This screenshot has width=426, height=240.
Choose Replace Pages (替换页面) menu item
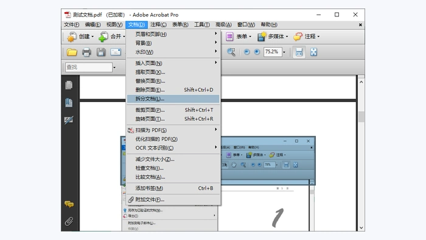pos(173,81)
